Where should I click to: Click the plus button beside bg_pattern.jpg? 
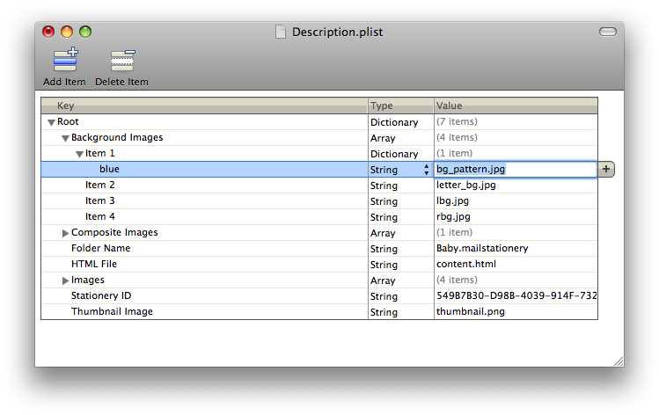[x=606, y=169]
